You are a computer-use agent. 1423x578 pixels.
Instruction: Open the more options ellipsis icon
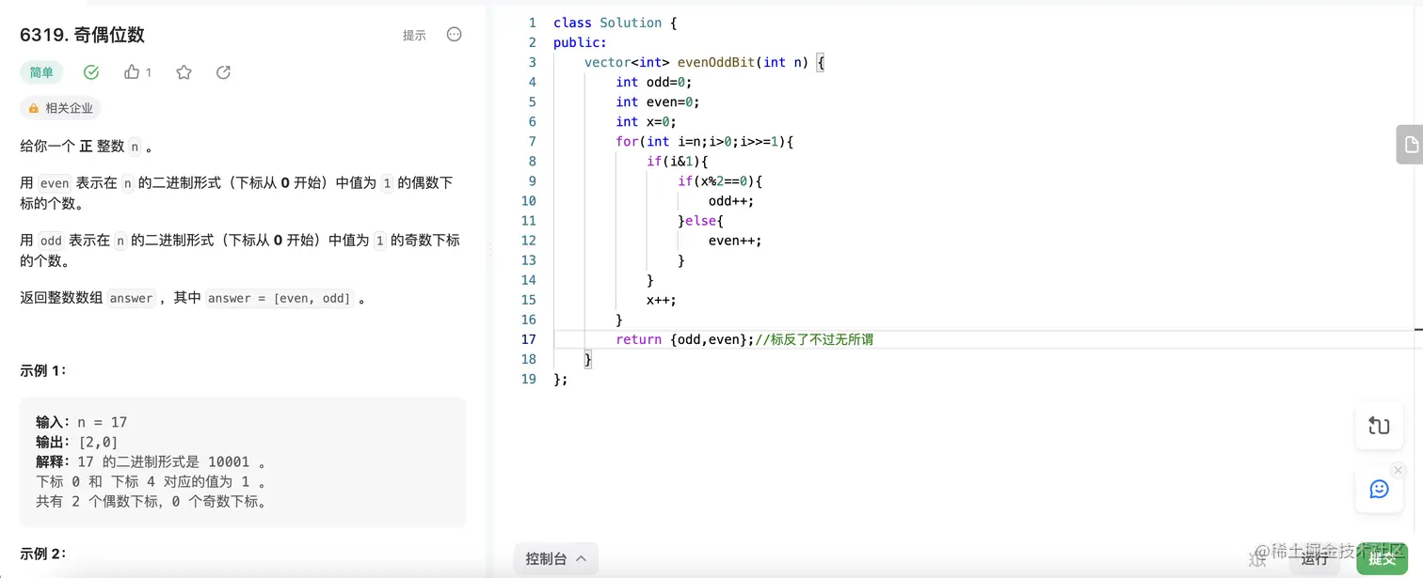tap(454, 35)
